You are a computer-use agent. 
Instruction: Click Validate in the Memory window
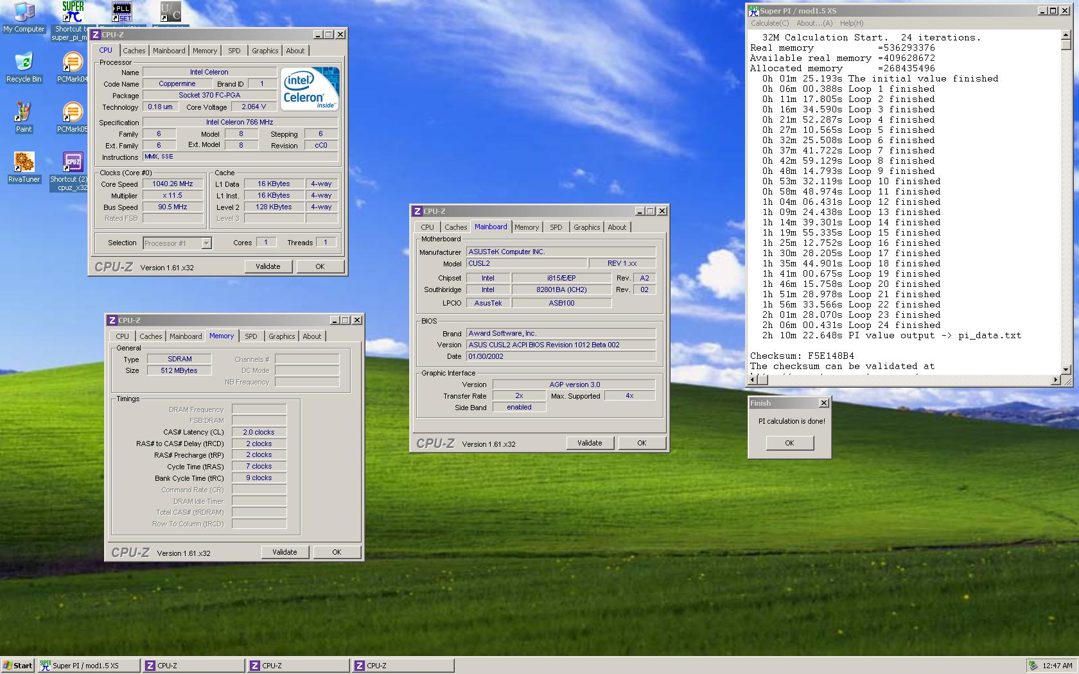point(285,552)
